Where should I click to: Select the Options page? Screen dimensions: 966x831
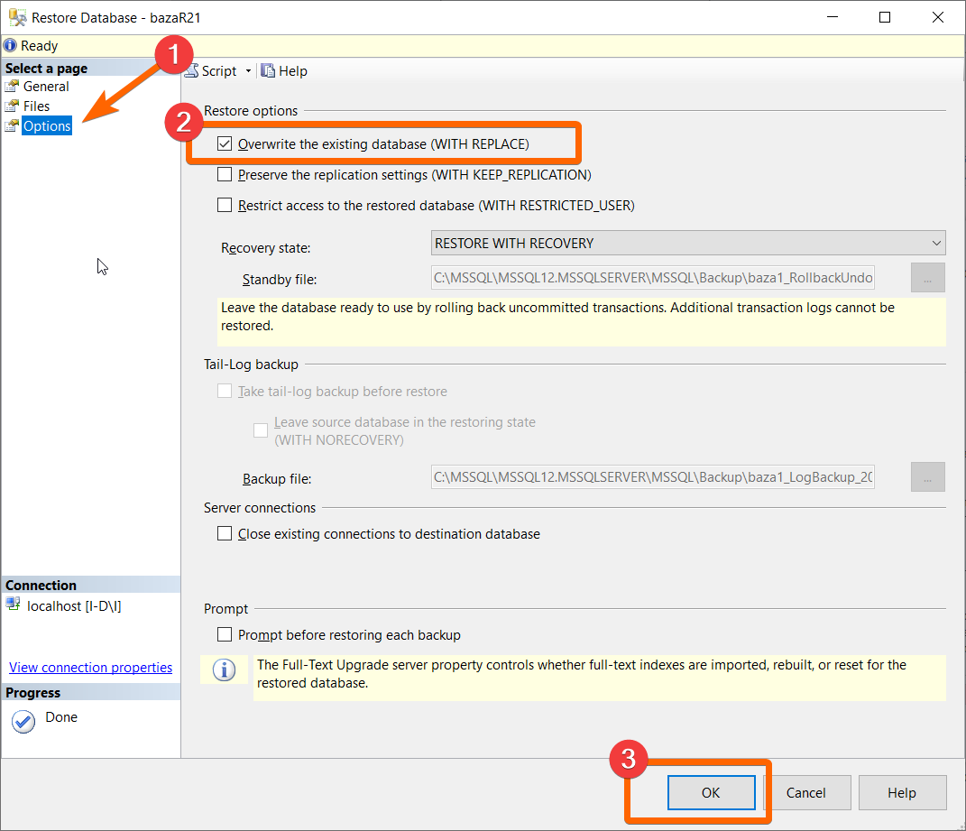pyautogui.click(x=47, y=125)
